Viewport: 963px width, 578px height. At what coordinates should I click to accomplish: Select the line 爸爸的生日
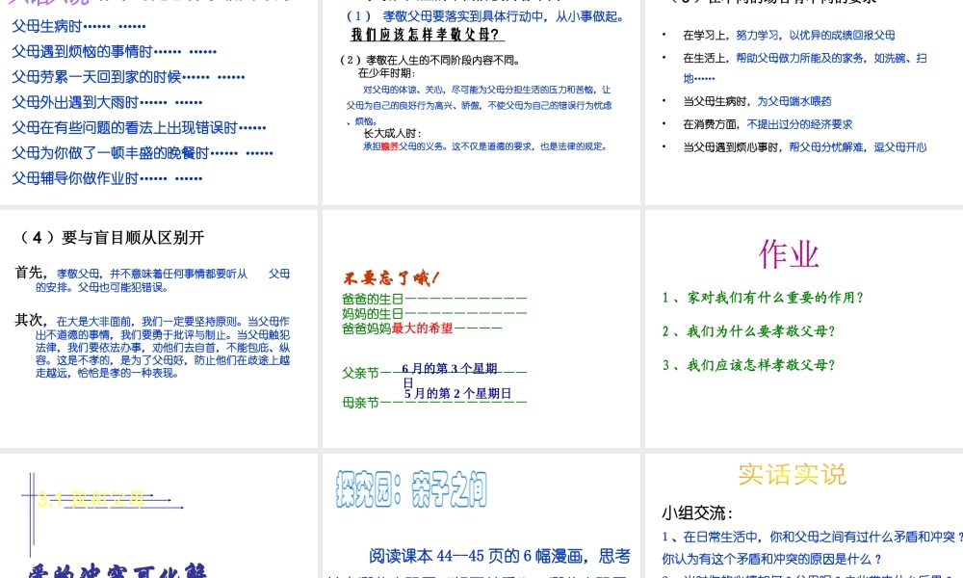point(434,300)
